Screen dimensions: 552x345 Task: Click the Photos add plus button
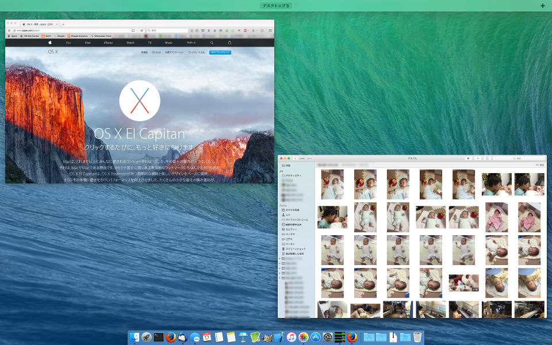pos(478,159)
